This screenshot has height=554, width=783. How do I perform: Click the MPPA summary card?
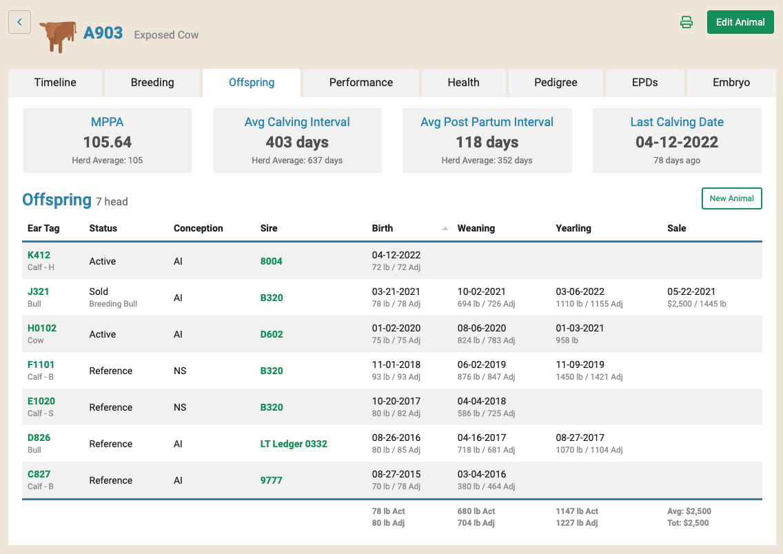108,141
